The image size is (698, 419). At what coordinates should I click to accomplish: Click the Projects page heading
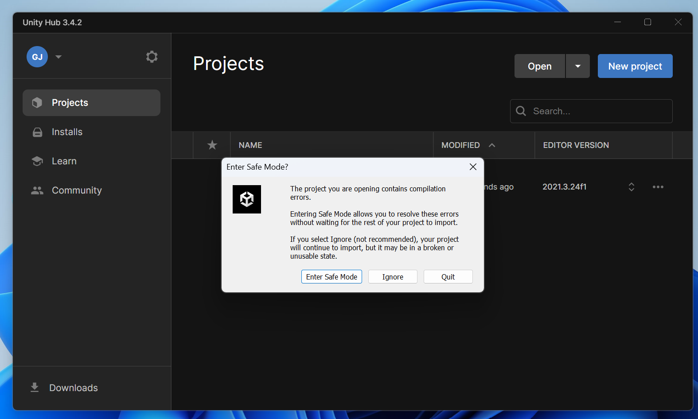coord(229,64)
